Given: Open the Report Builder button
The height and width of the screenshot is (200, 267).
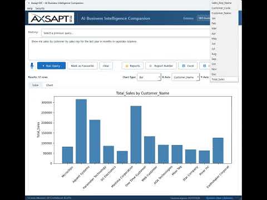Looking at the screenshot, I should pos(161,66).
